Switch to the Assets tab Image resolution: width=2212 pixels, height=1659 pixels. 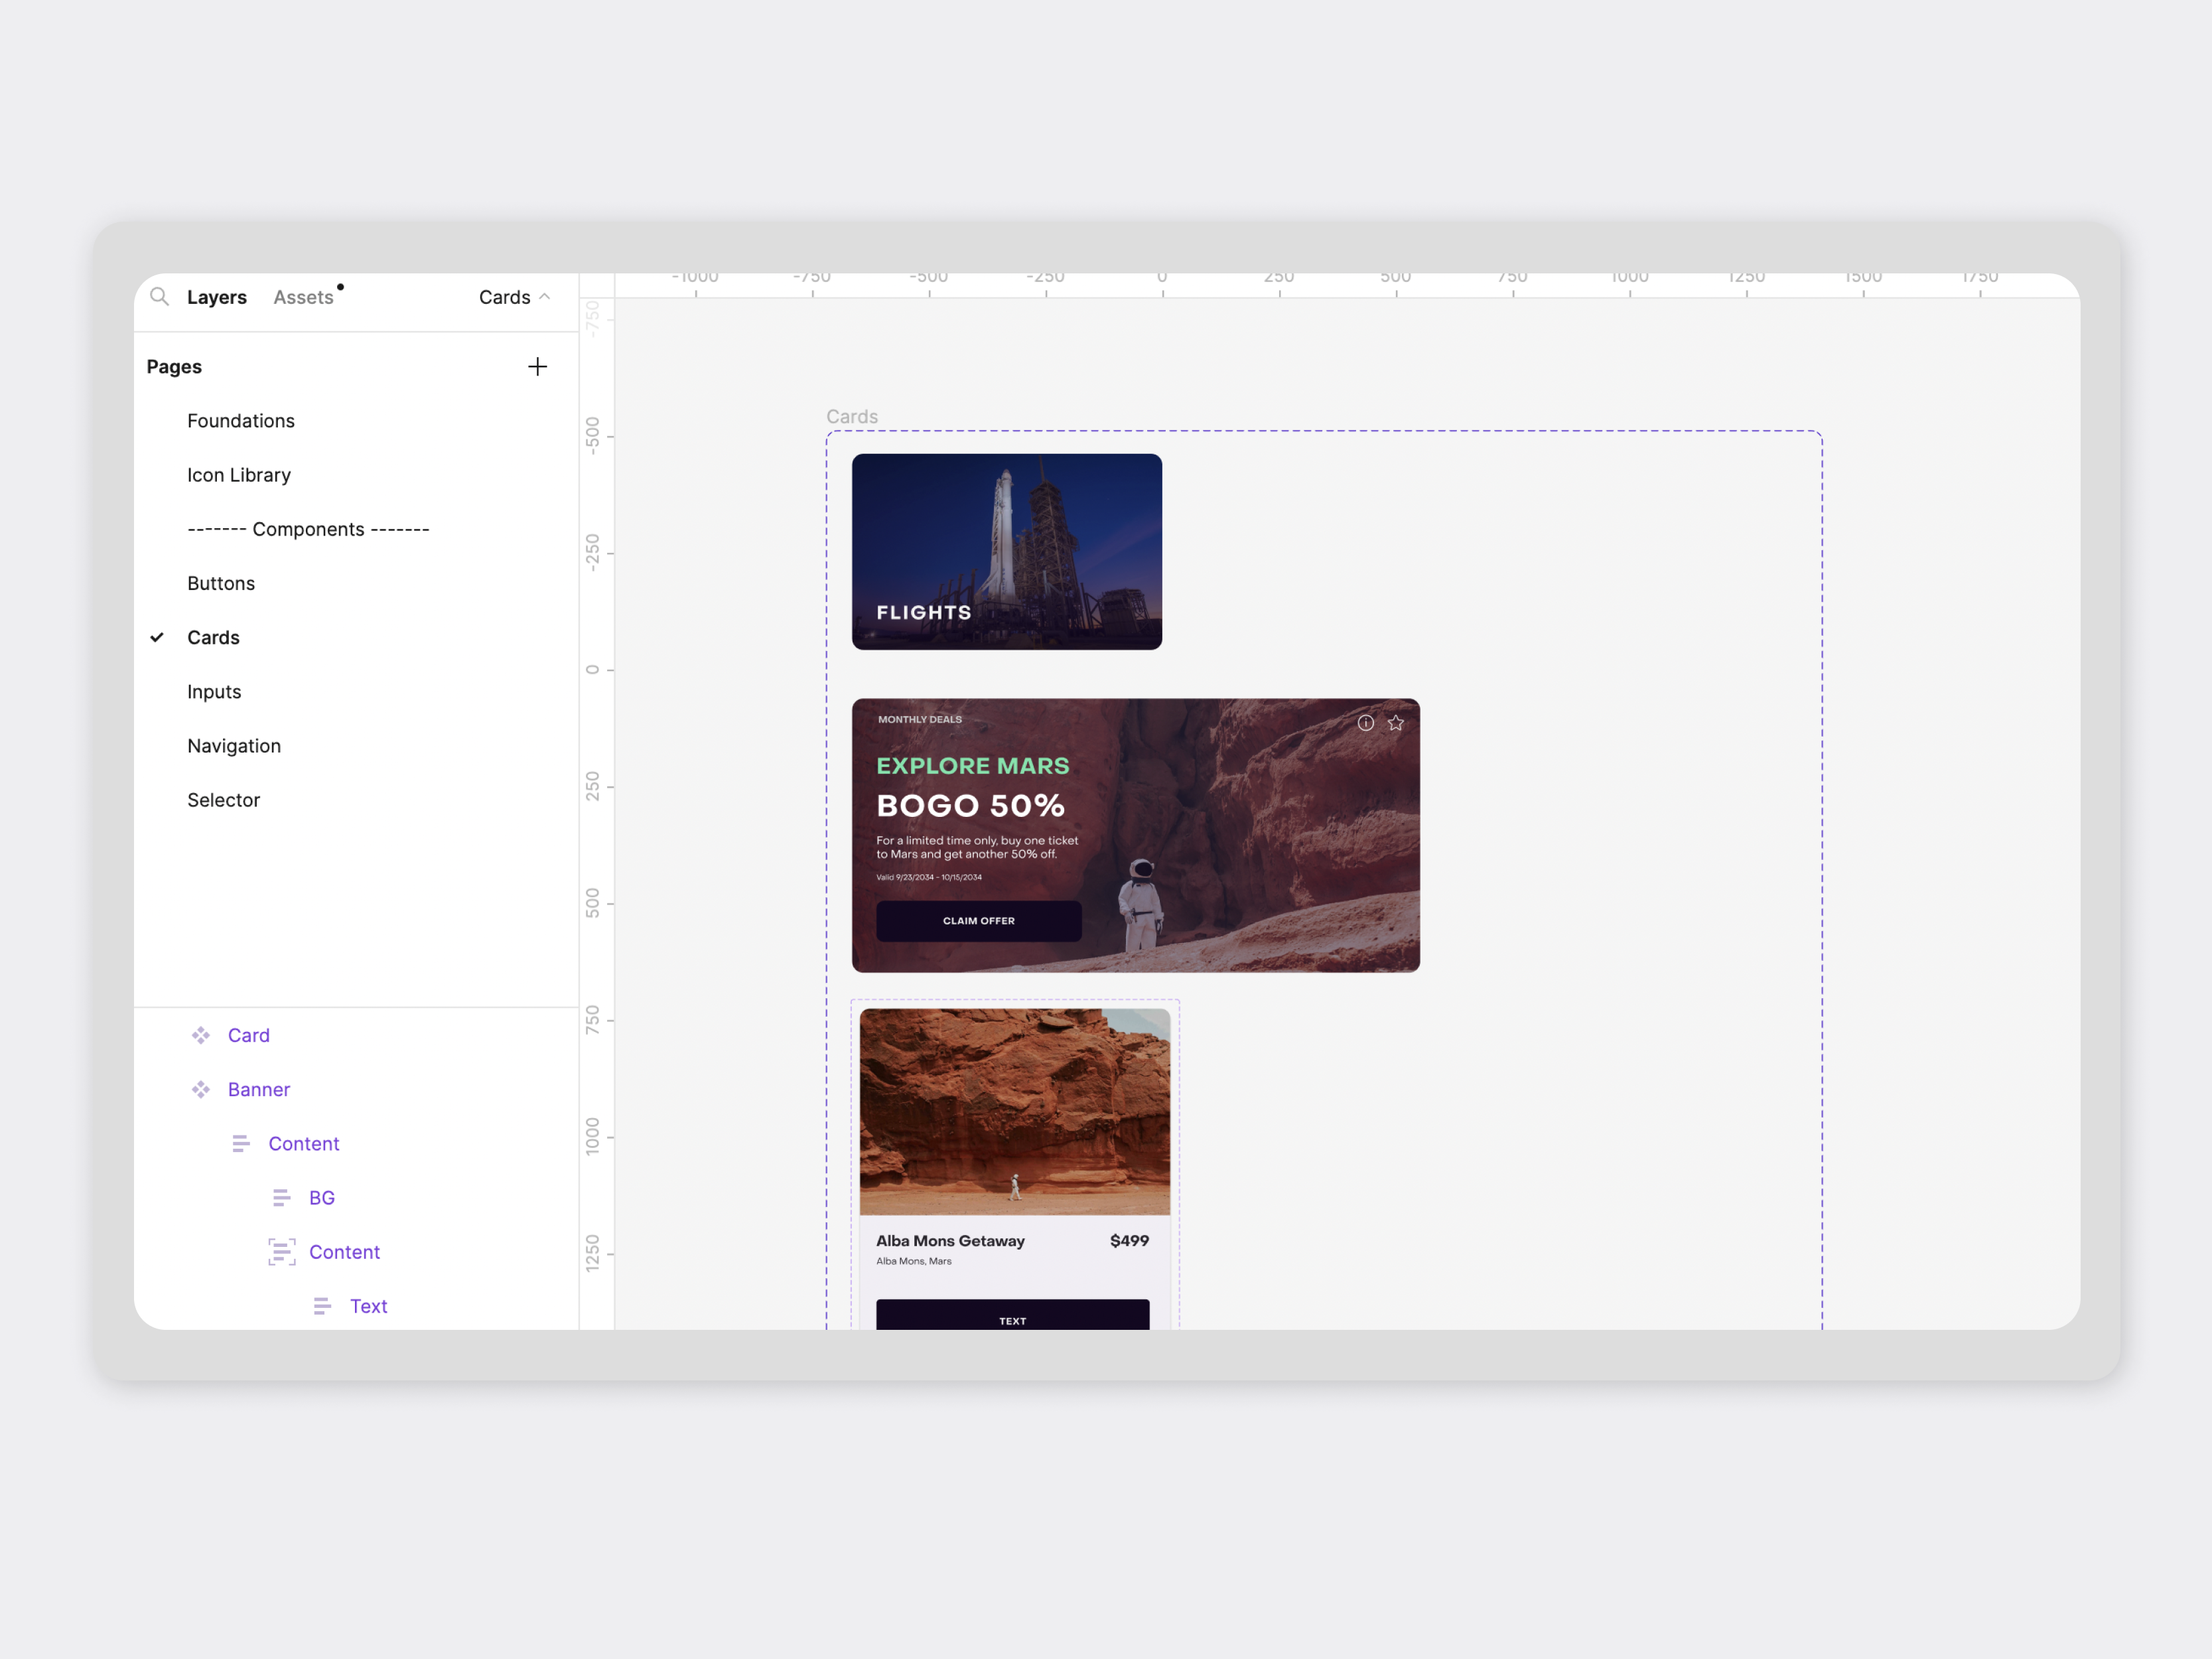(x=303, y=297)
